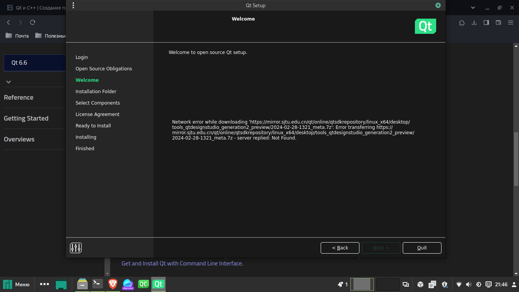Image resolution: width=519 pixels, height=292 pixels.
Task: Open the sleep inhibitor tray icon
Action: (x=489, y=284)
